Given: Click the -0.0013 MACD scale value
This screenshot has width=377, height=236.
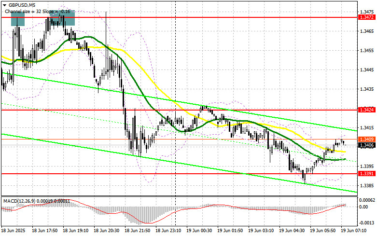Looking at the screenshot, I should [x=367, y=223].
